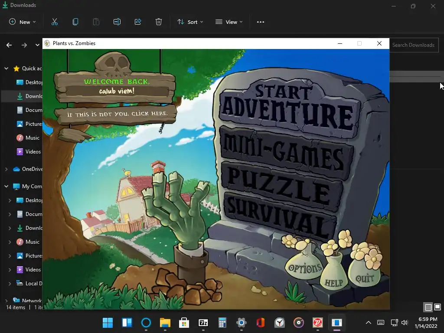Minimize the Plants vs. Zombies window
Viewport: 444px width, 333px height.
point(340,43)
